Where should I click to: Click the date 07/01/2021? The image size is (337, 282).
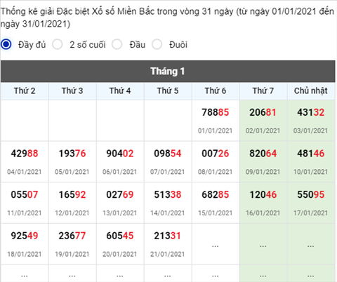click(167, 172)
